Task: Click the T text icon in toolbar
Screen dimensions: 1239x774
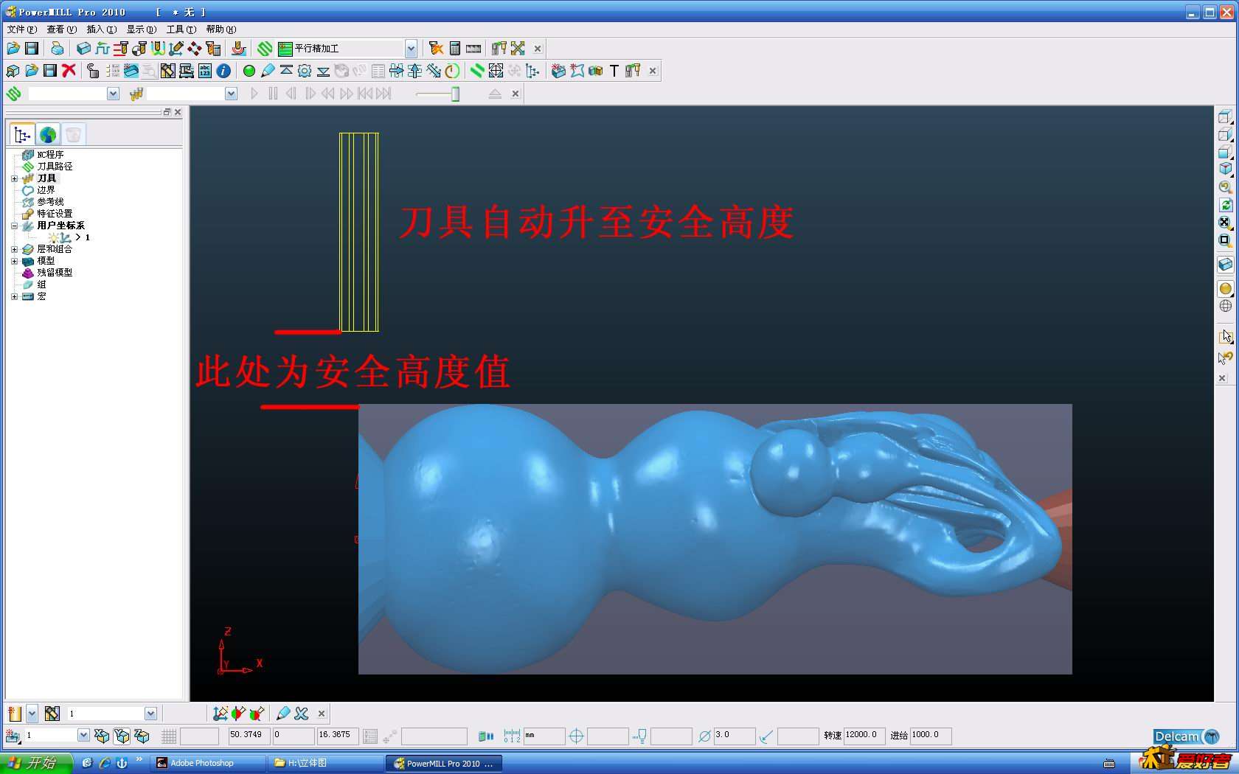Action: 614,71
